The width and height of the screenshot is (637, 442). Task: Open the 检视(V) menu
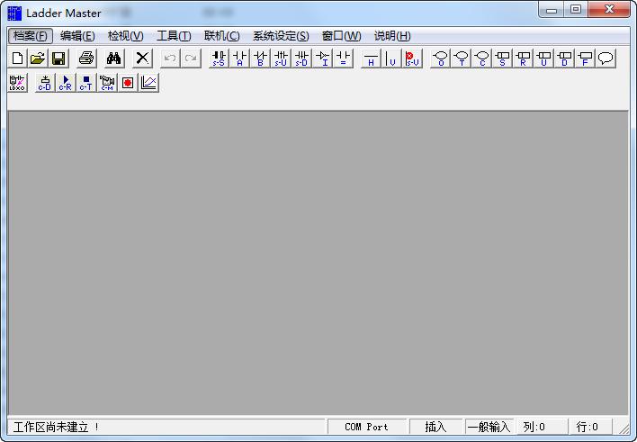[x=126, y=36]
